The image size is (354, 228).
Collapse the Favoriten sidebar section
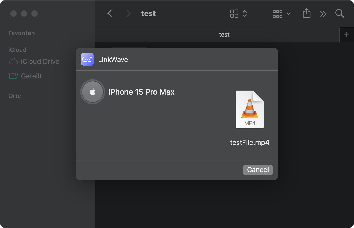pyautogui.click(x=21, y=33)
